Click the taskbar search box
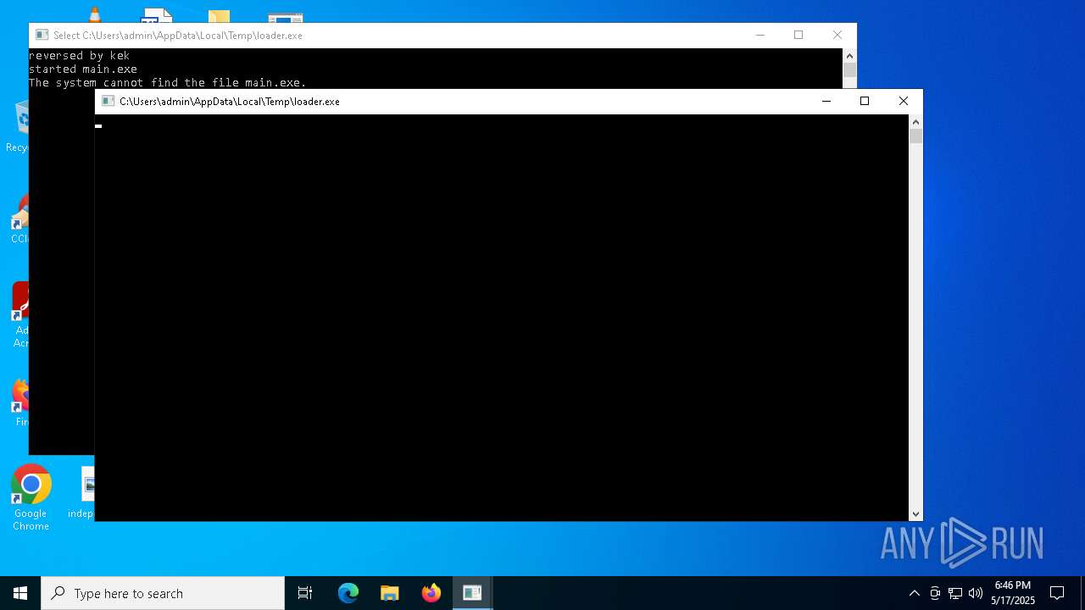The width and height of the screenshot is (1085, 610). [x=163, y=593]
